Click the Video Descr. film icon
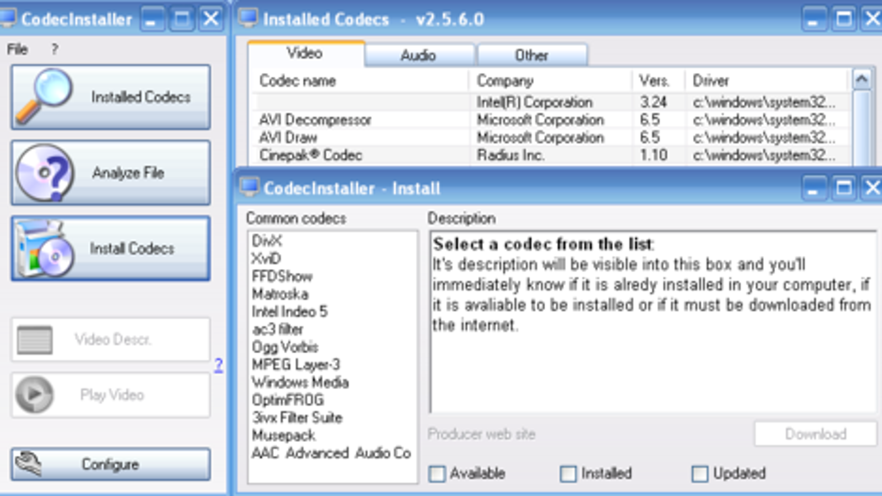 (x=35, y=339)
